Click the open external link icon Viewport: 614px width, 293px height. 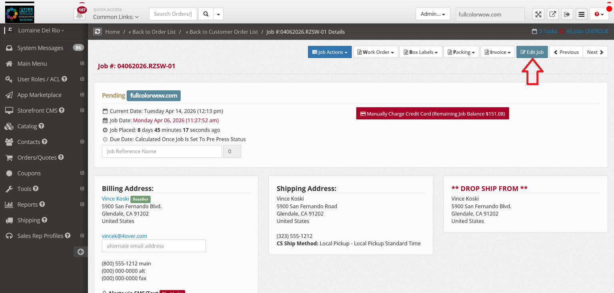tap(552, 14)
